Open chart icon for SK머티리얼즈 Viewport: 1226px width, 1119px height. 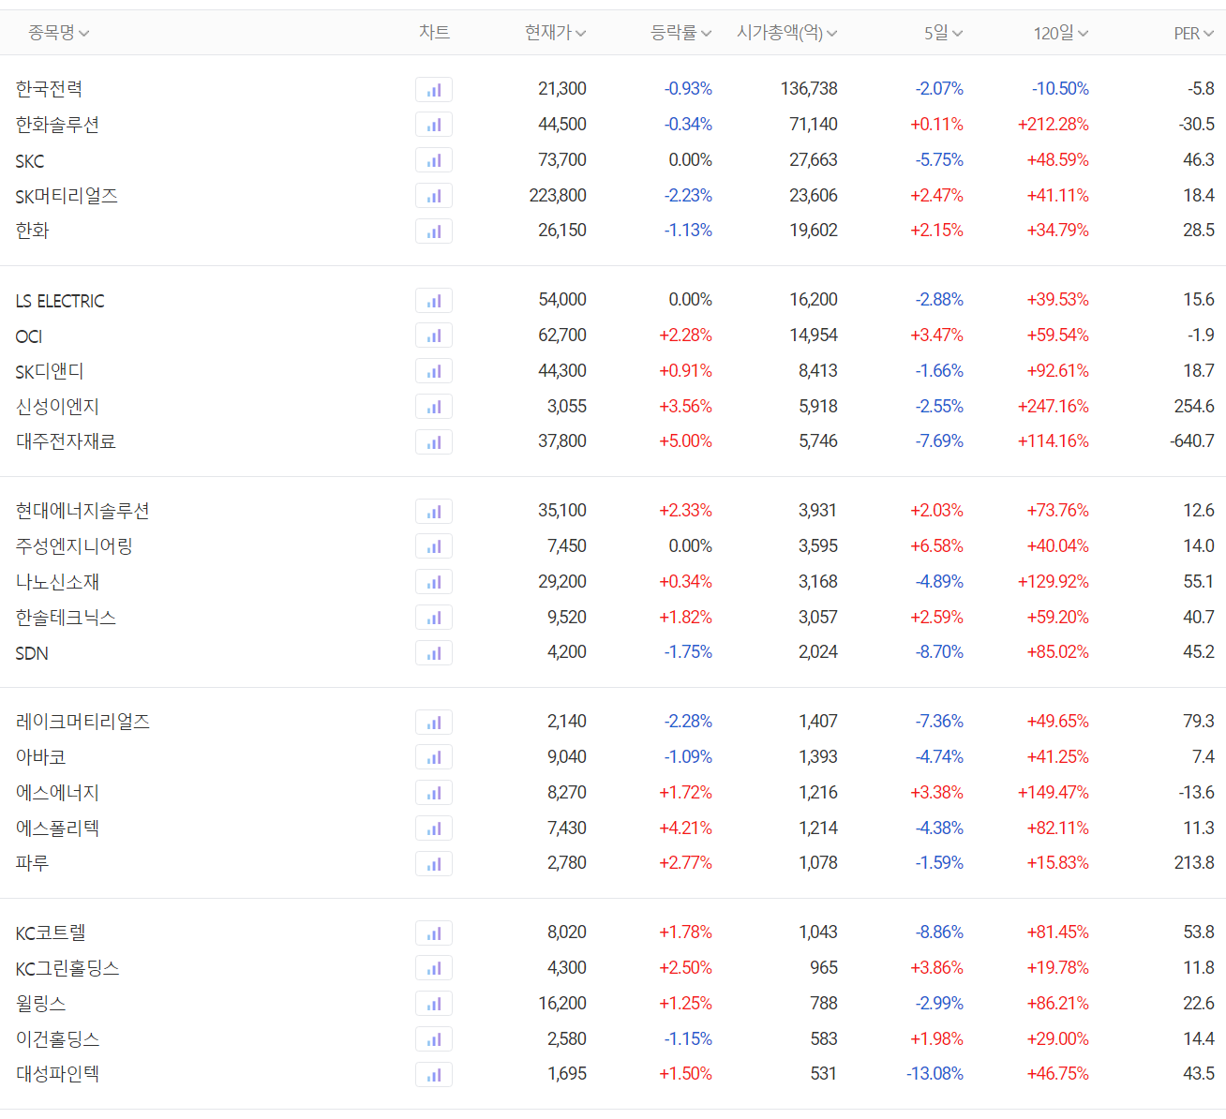click(434, 196)
